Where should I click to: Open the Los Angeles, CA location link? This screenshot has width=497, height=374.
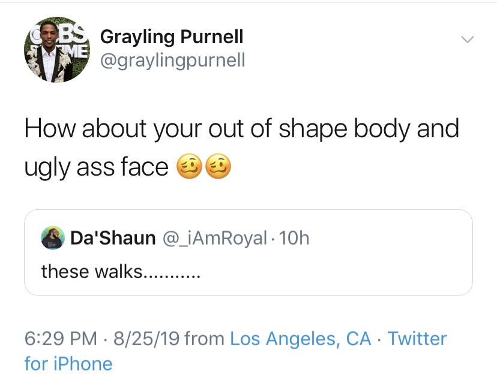click(x=301, y=339)
